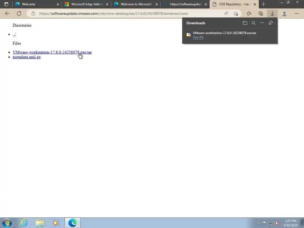Open the clock showing 1:57 PM
This screenshot has width=304, height=228.
pos(291,223)
